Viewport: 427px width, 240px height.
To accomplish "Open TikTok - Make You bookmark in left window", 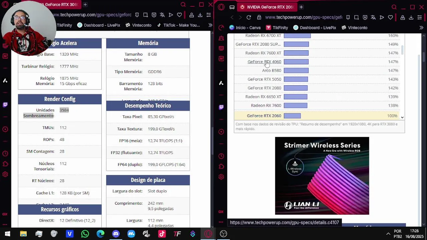I will click(178, 25).
